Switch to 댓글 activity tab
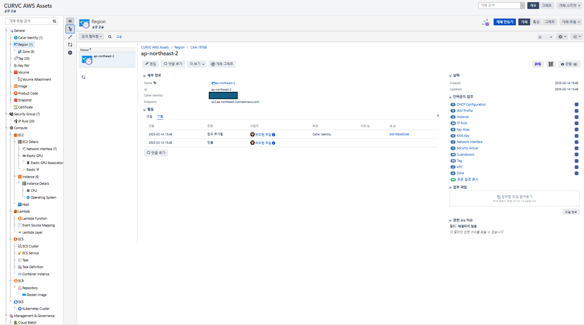Viewport: 584px width, 325px height. coord(149,117)
